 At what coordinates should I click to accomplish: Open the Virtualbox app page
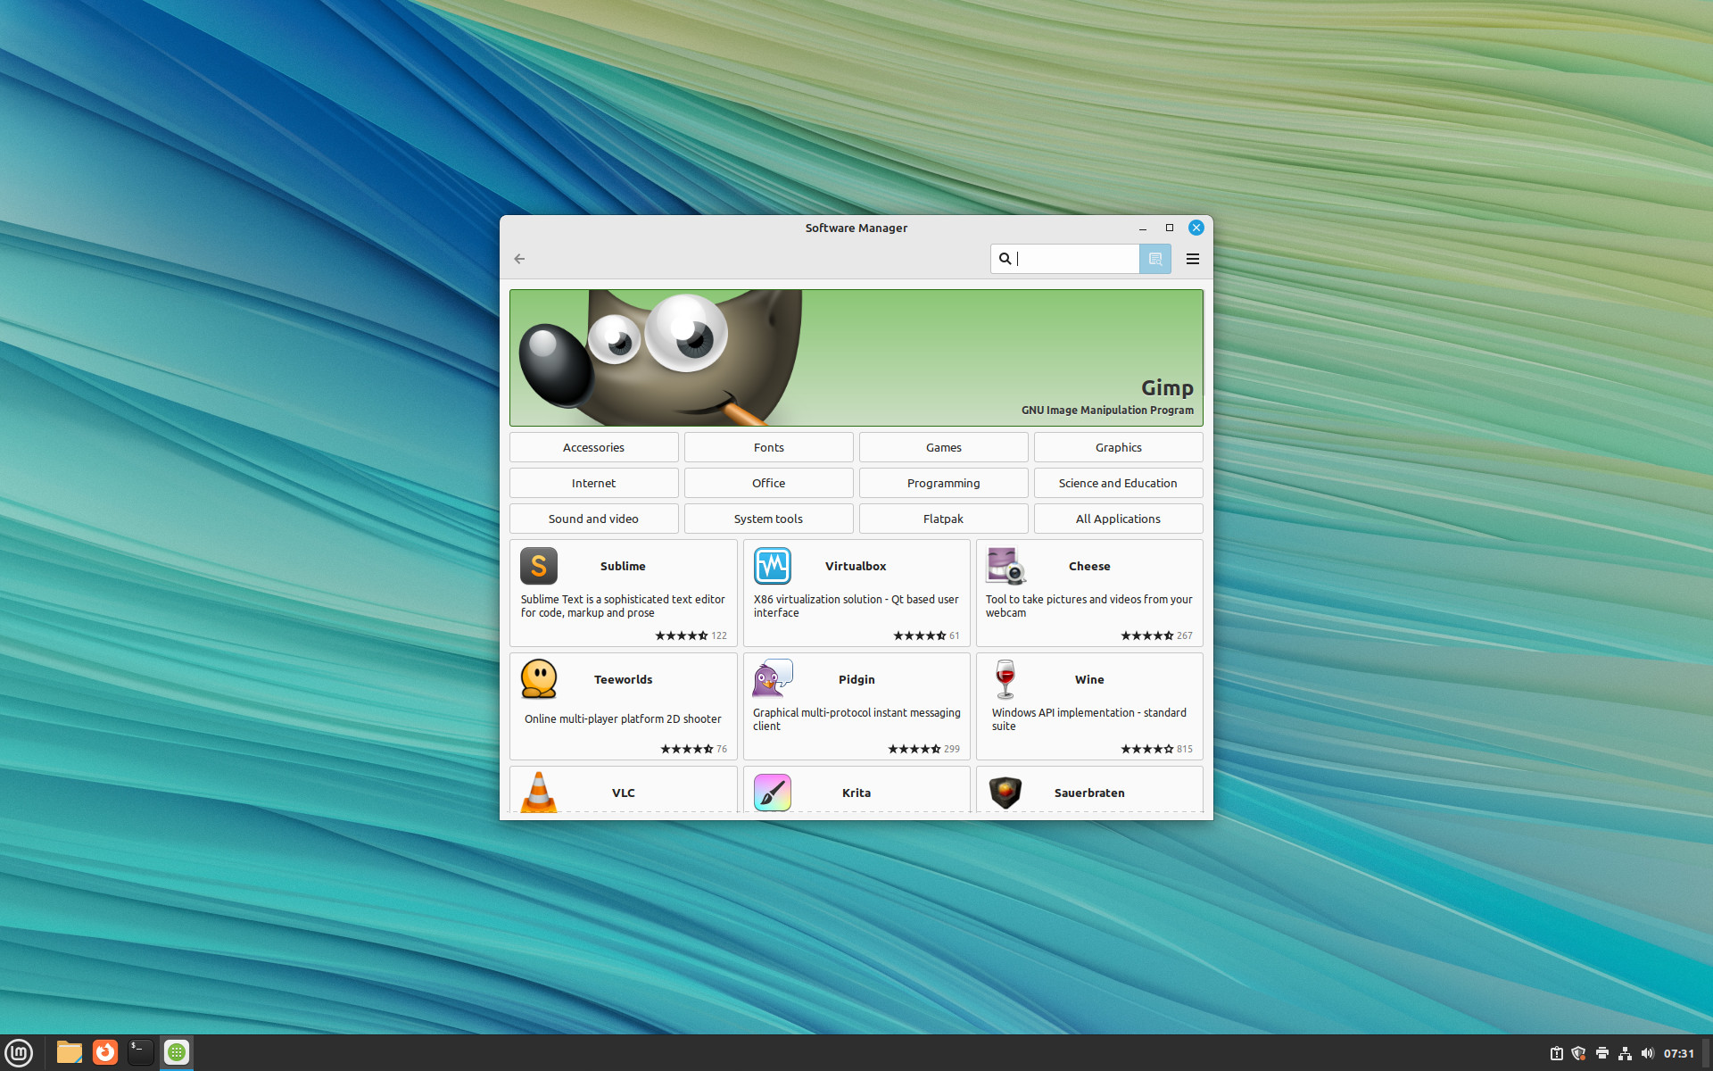[856, 591]
